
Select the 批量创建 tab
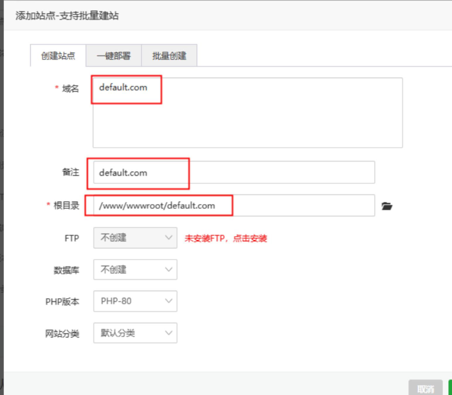pos(169,56)
